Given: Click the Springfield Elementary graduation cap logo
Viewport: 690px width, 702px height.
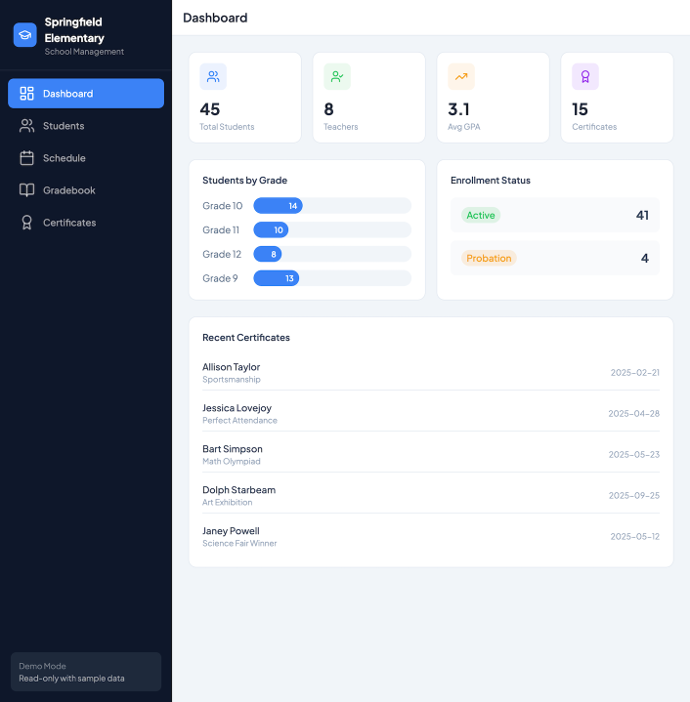Looking at the screenshot, I should point(25,35).
